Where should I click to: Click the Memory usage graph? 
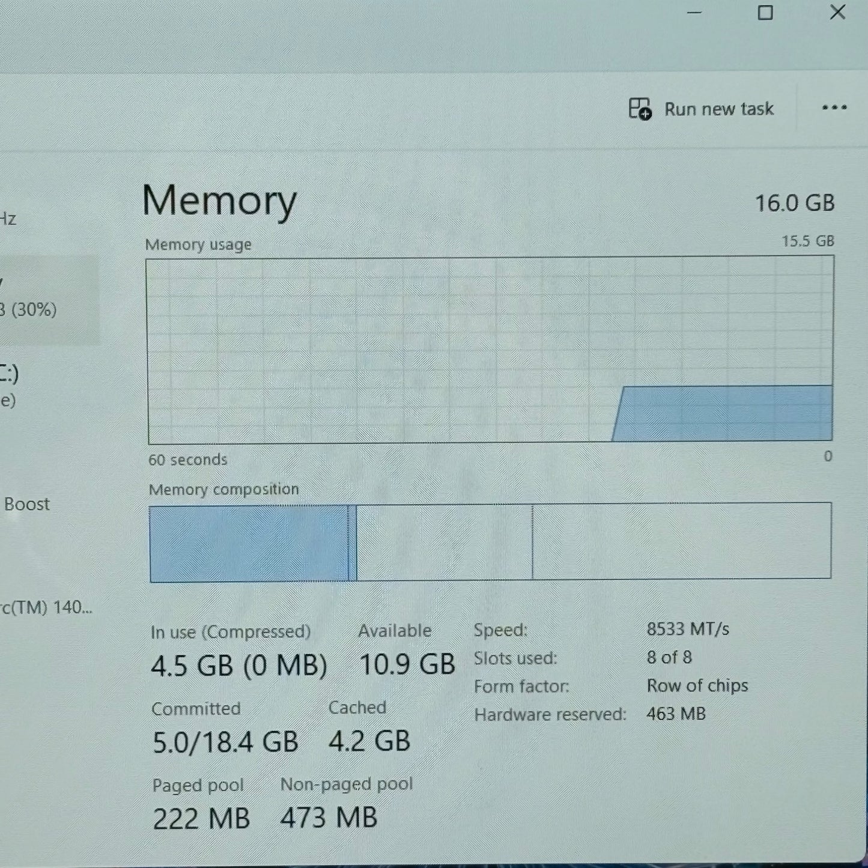click(x=490, y=351)
